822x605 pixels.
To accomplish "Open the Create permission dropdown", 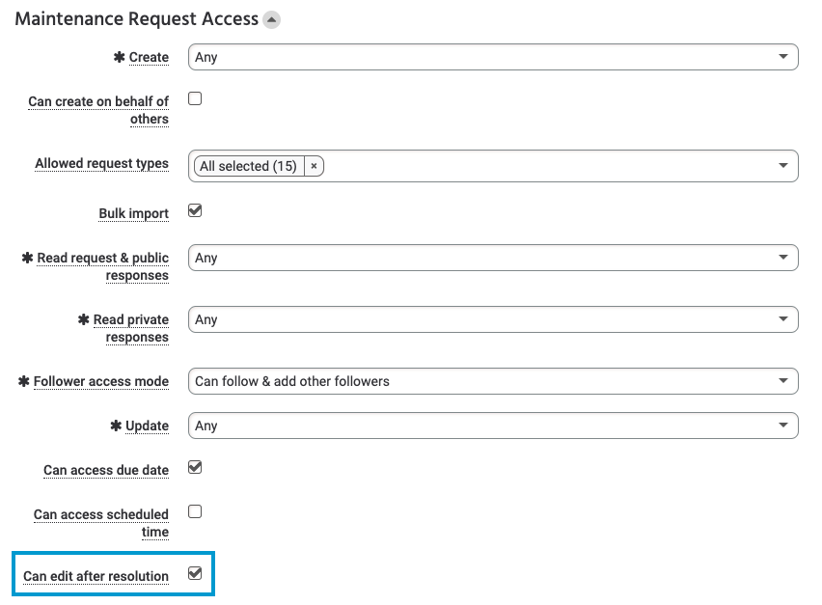I will tap(494, 57).
